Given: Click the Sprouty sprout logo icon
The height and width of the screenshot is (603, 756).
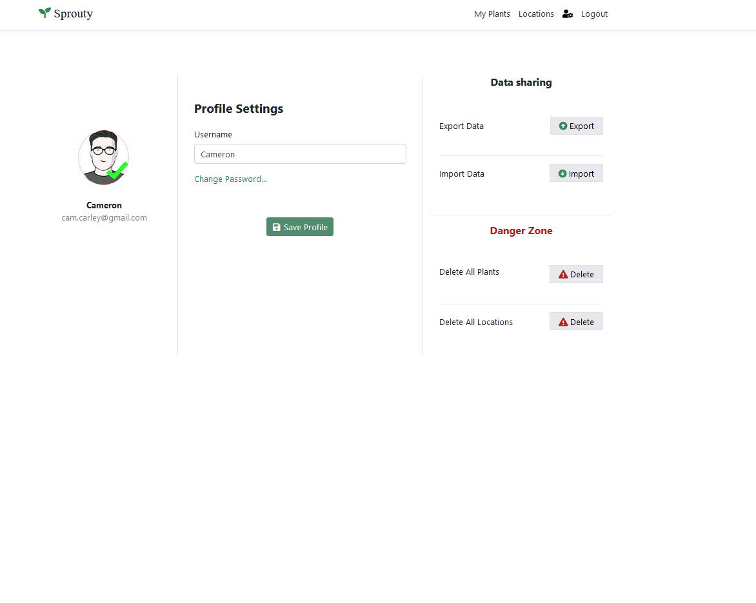Looking at the screenshot, I should [45, 13].
